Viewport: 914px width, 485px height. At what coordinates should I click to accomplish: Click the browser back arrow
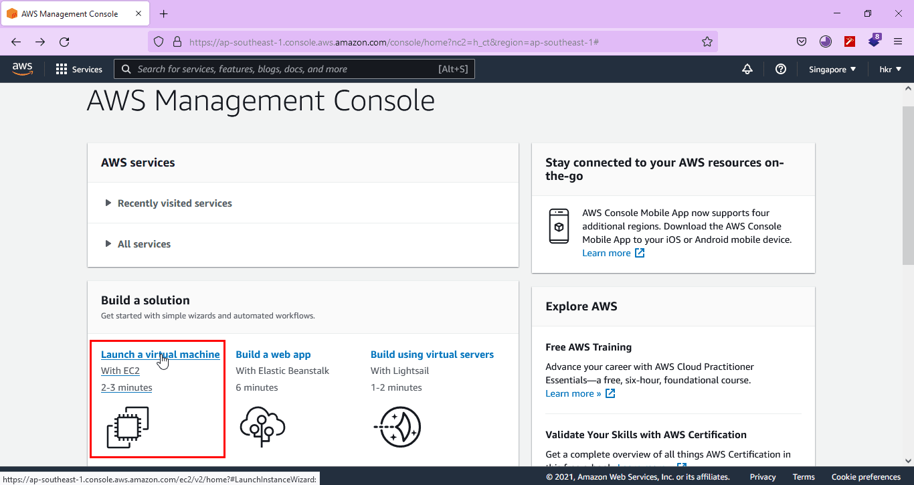point(16,41)
